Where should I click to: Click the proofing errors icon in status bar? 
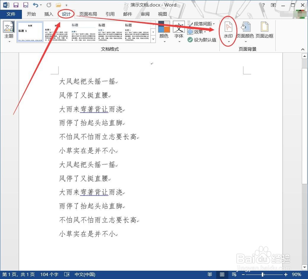(x=67, y=274)
